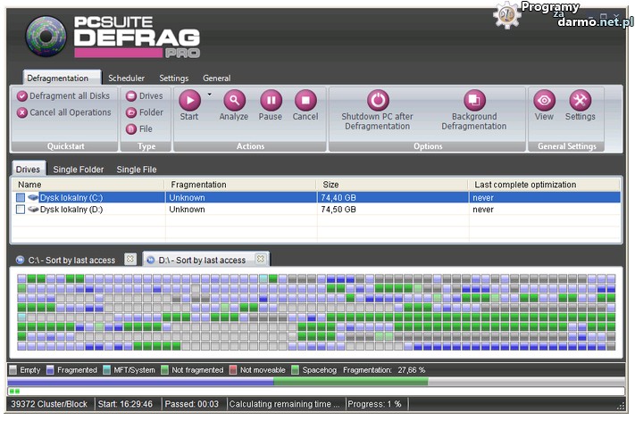Click Cancel all Operations

click(x=63, y=112)
